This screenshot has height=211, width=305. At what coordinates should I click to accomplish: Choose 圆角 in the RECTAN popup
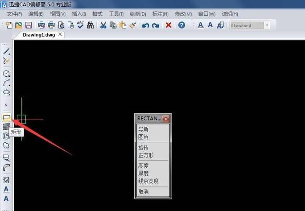(x=143, y=137)
